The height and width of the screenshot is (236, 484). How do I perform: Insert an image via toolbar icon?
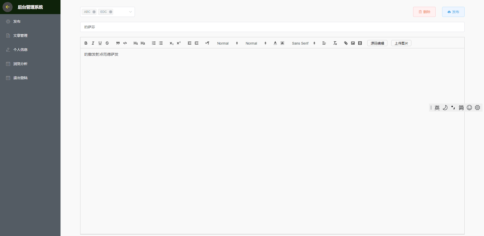353,43
